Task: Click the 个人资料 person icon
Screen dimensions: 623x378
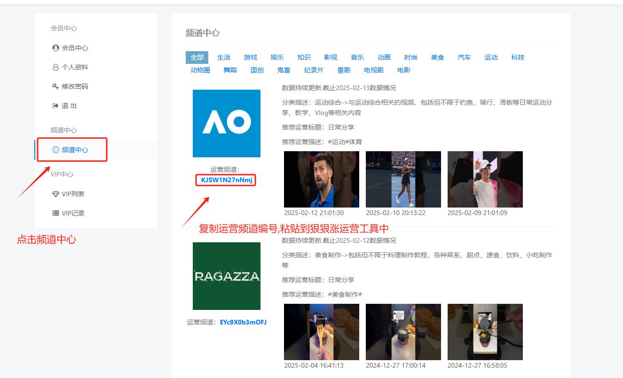Action: tap(55, 67)
